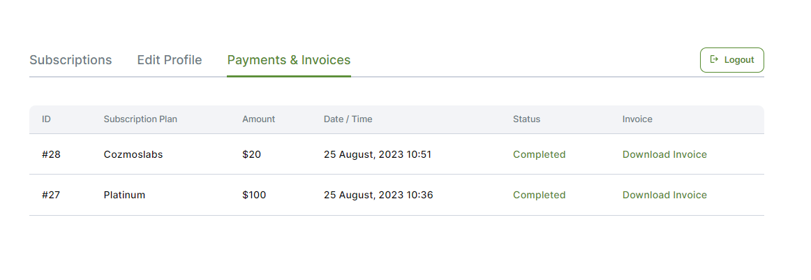811x280 pixels.
Task: Click the Platinum plan name
Action: click(124, 195)
